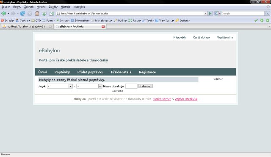Open the address bar history dropdown
The width and height of the screenshot is (271, 157).
(x=205, y=13)
